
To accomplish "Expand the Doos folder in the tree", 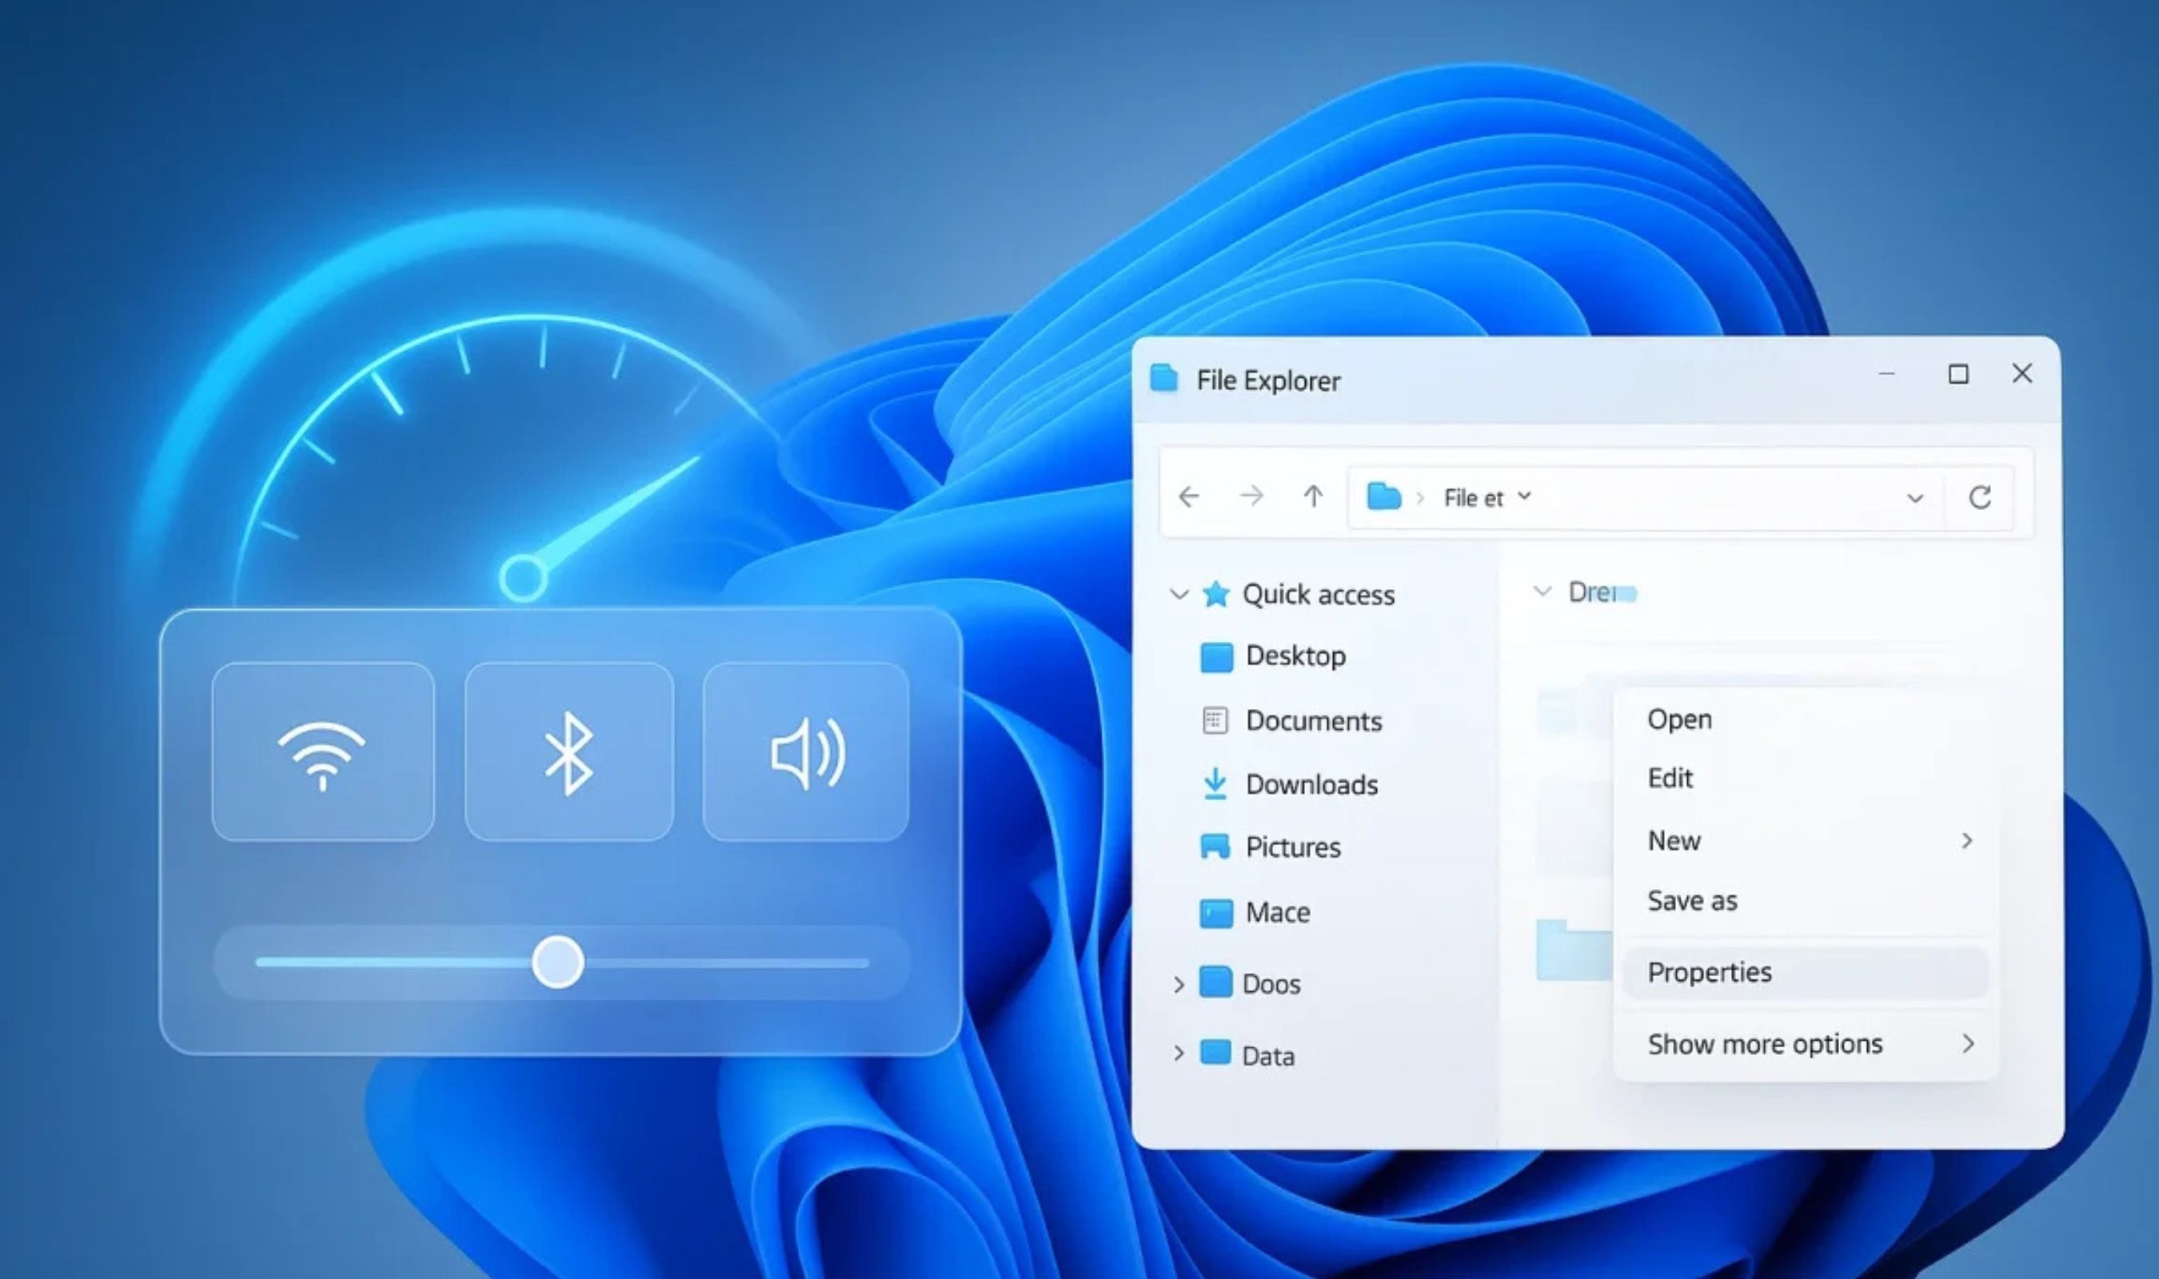I will [1180, 984].
